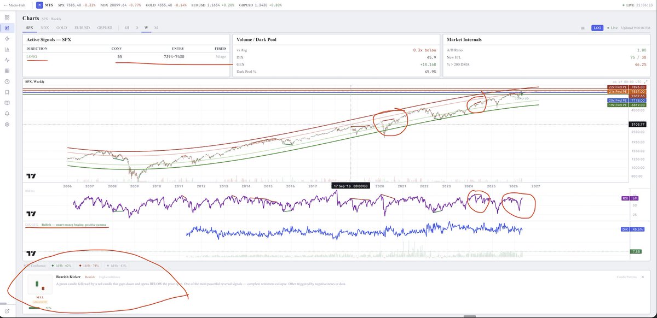This screenshot has width=657, height=318.
Task: Switch to the 4H timeframe
Action: 126,27
